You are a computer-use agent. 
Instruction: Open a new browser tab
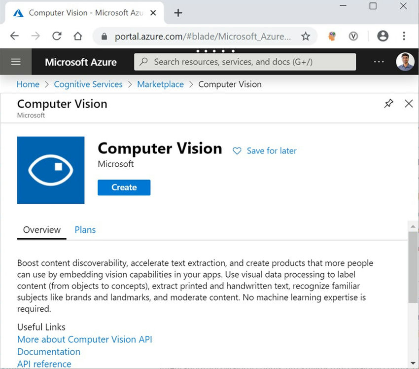[178, 13]
